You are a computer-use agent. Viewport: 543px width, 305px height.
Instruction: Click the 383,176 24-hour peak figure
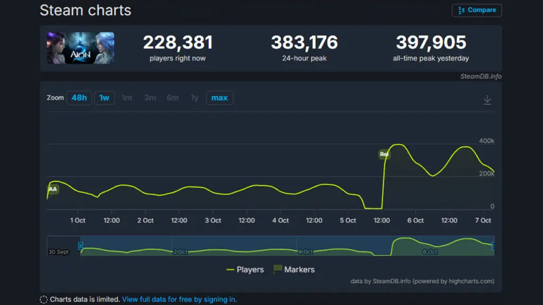click(304, 42)
